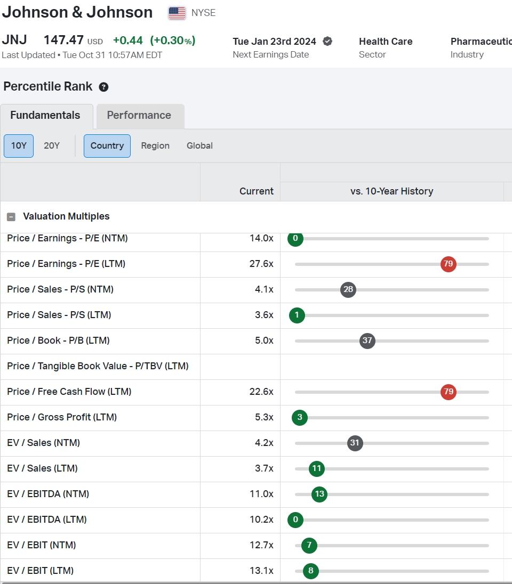512x584 pixels.
Task: Select the EV / EBIT (LTM) row label
Action: tap(41, 571)
